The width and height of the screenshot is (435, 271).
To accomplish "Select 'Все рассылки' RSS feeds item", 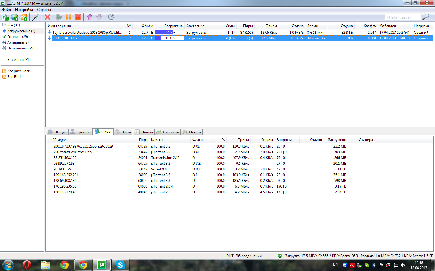I will click(18, 71).
